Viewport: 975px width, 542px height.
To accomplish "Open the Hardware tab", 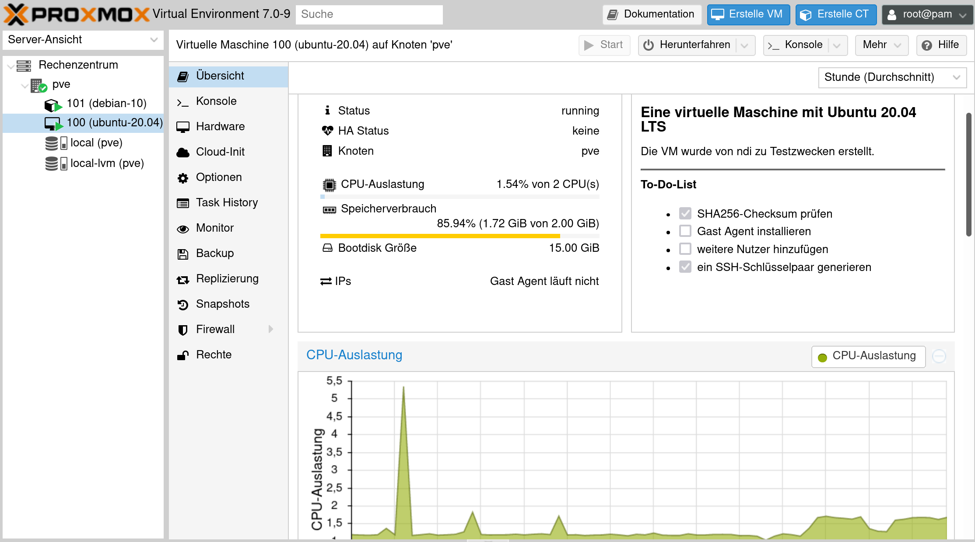I will tap(220, 127).
